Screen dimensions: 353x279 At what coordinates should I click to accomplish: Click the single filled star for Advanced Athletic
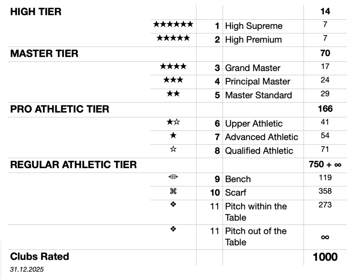click(173, 136)
